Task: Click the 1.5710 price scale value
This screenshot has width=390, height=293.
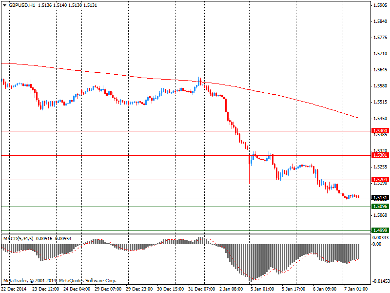Action: click(x=381, y=54)
